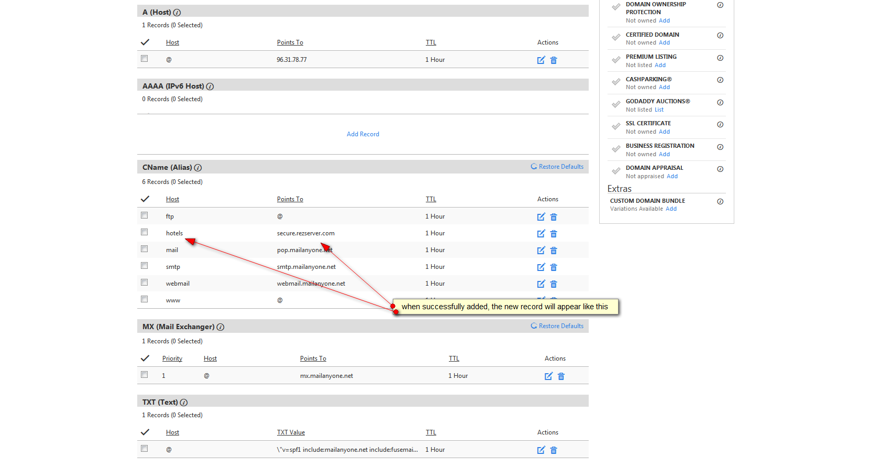Click Add Record under AAAA section
This screenshot has width=871, height=467.
click(363, 134)
